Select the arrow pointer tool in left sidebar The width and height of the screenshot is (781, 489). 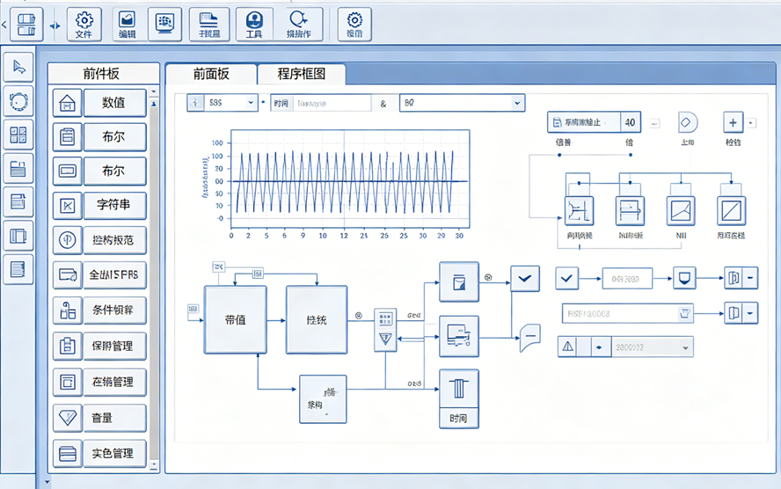click(18, 68)
